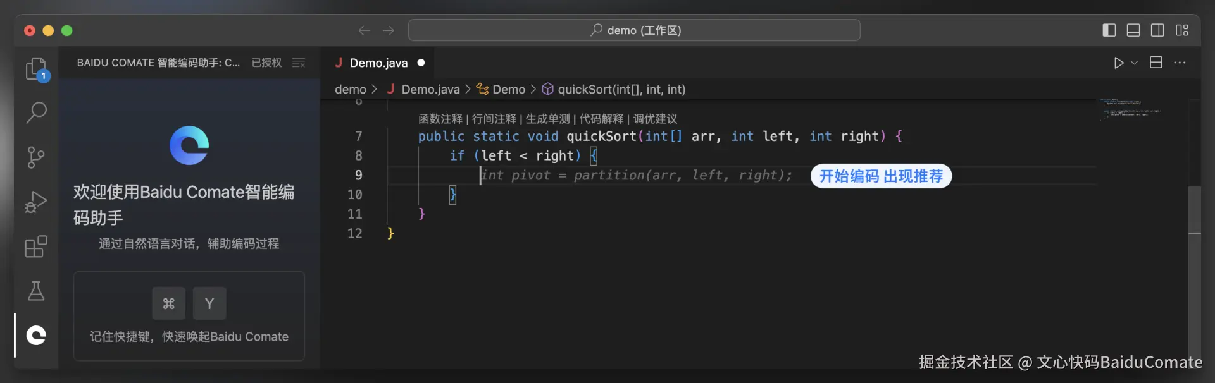Click the 记住快捷键 hint text
This screenshot has width=1215, height=383.
(189, 337)
